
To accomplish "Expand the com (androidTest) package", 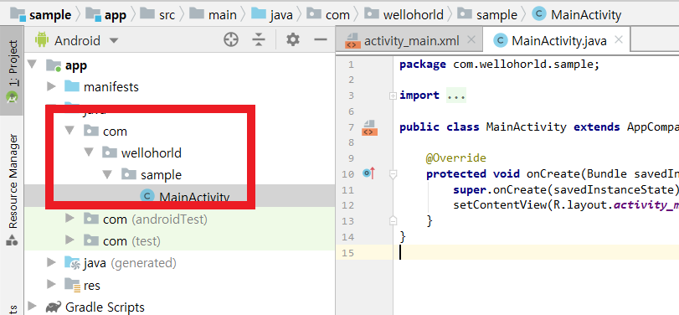I will point(70,219).
